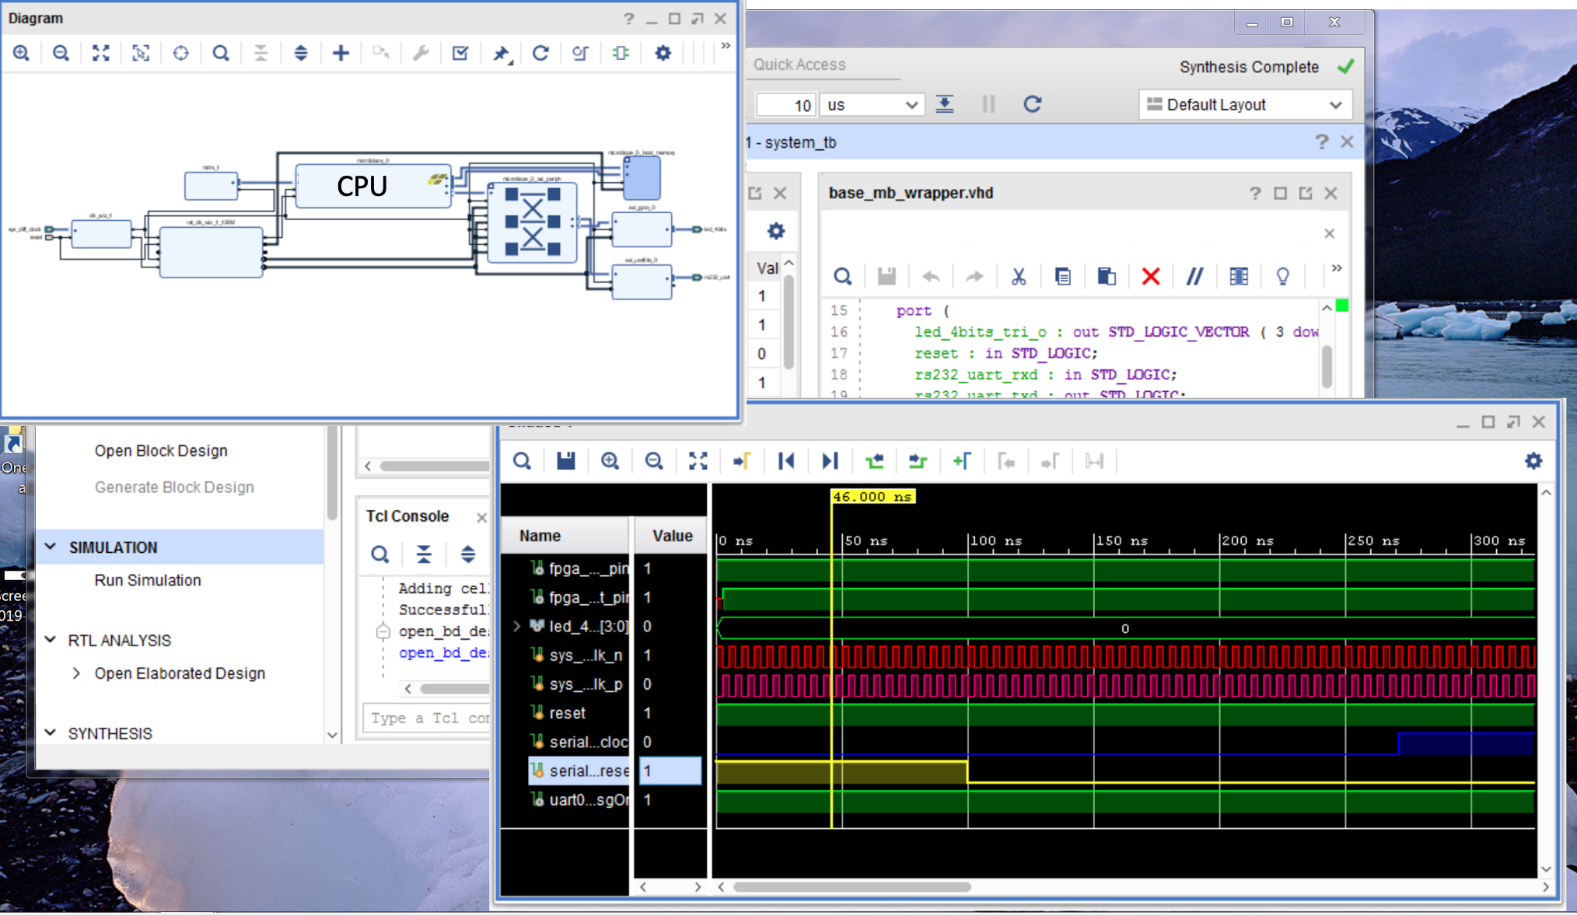
Task: Click Open Block Design
Action: point(161,451)
